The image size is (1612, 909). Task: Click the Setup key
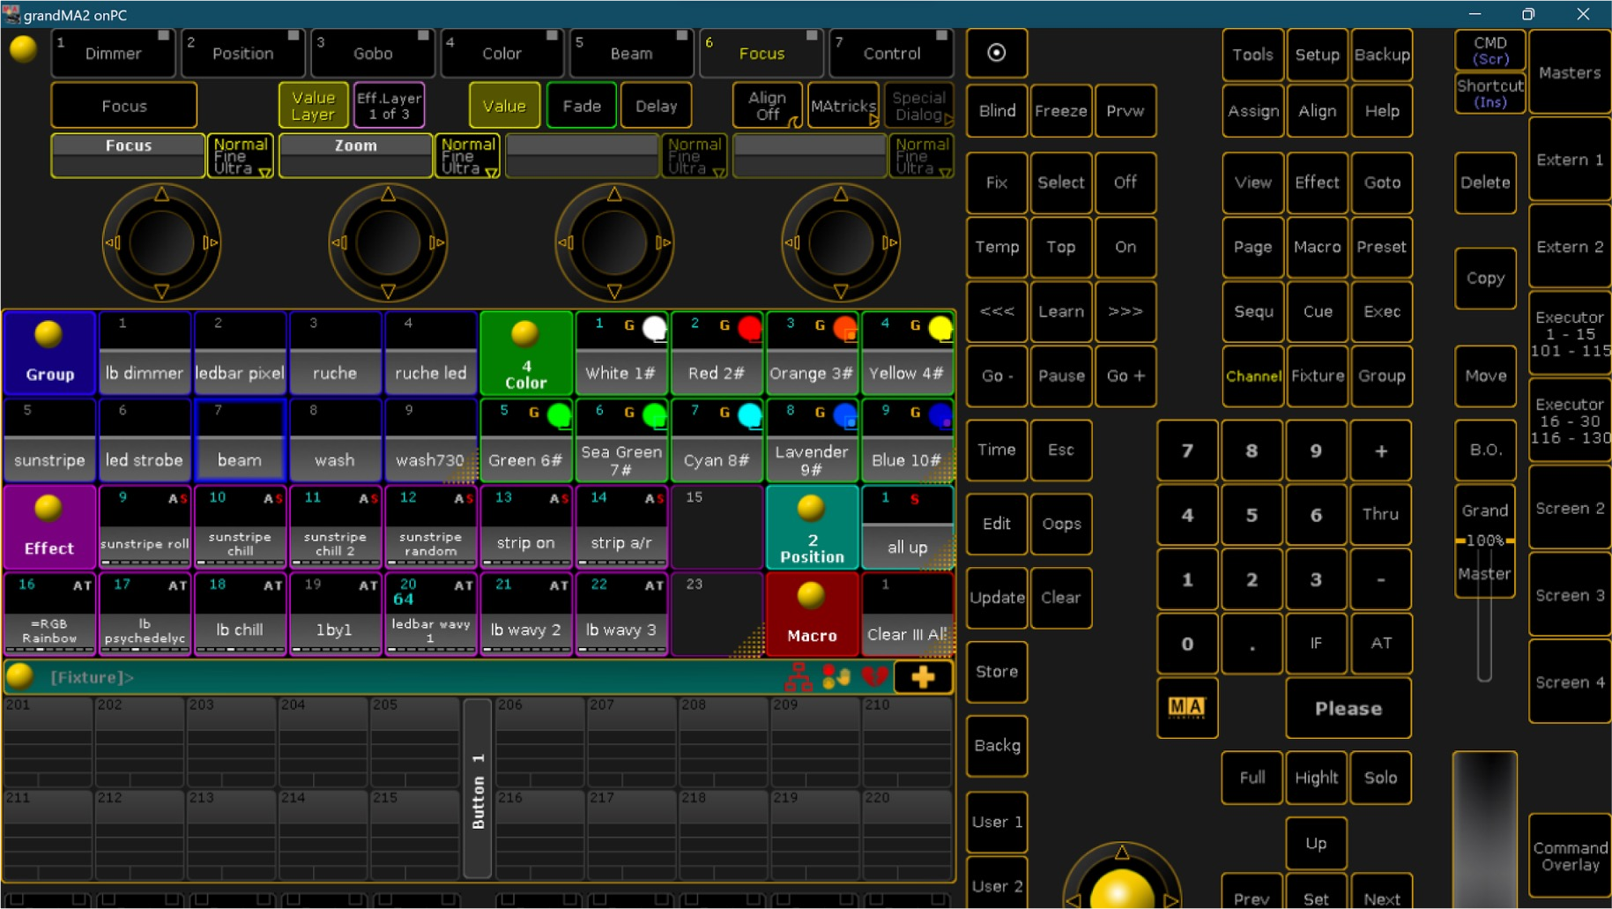point(1316,55)
